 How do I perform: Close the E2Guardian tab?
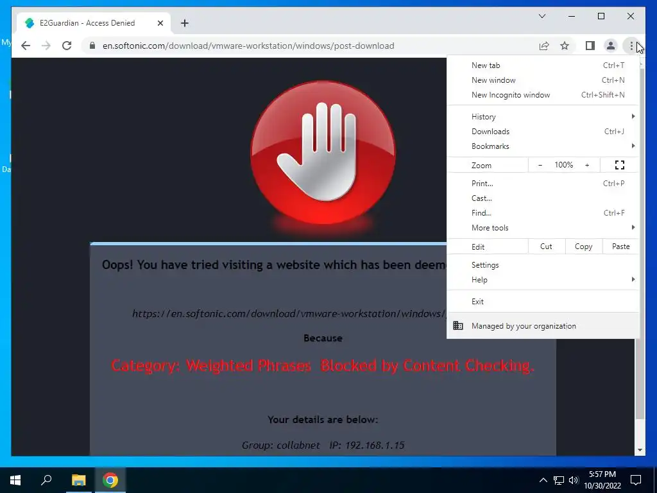160,23
